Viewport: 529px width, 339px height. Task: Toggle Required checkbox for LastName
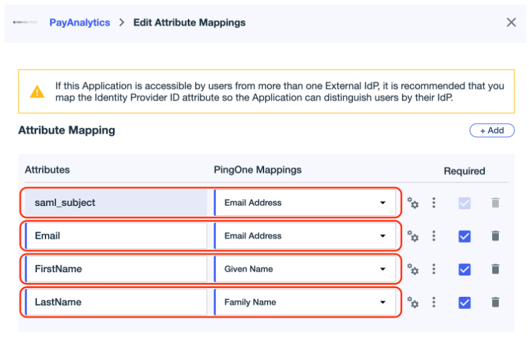(x=465, y=303)
